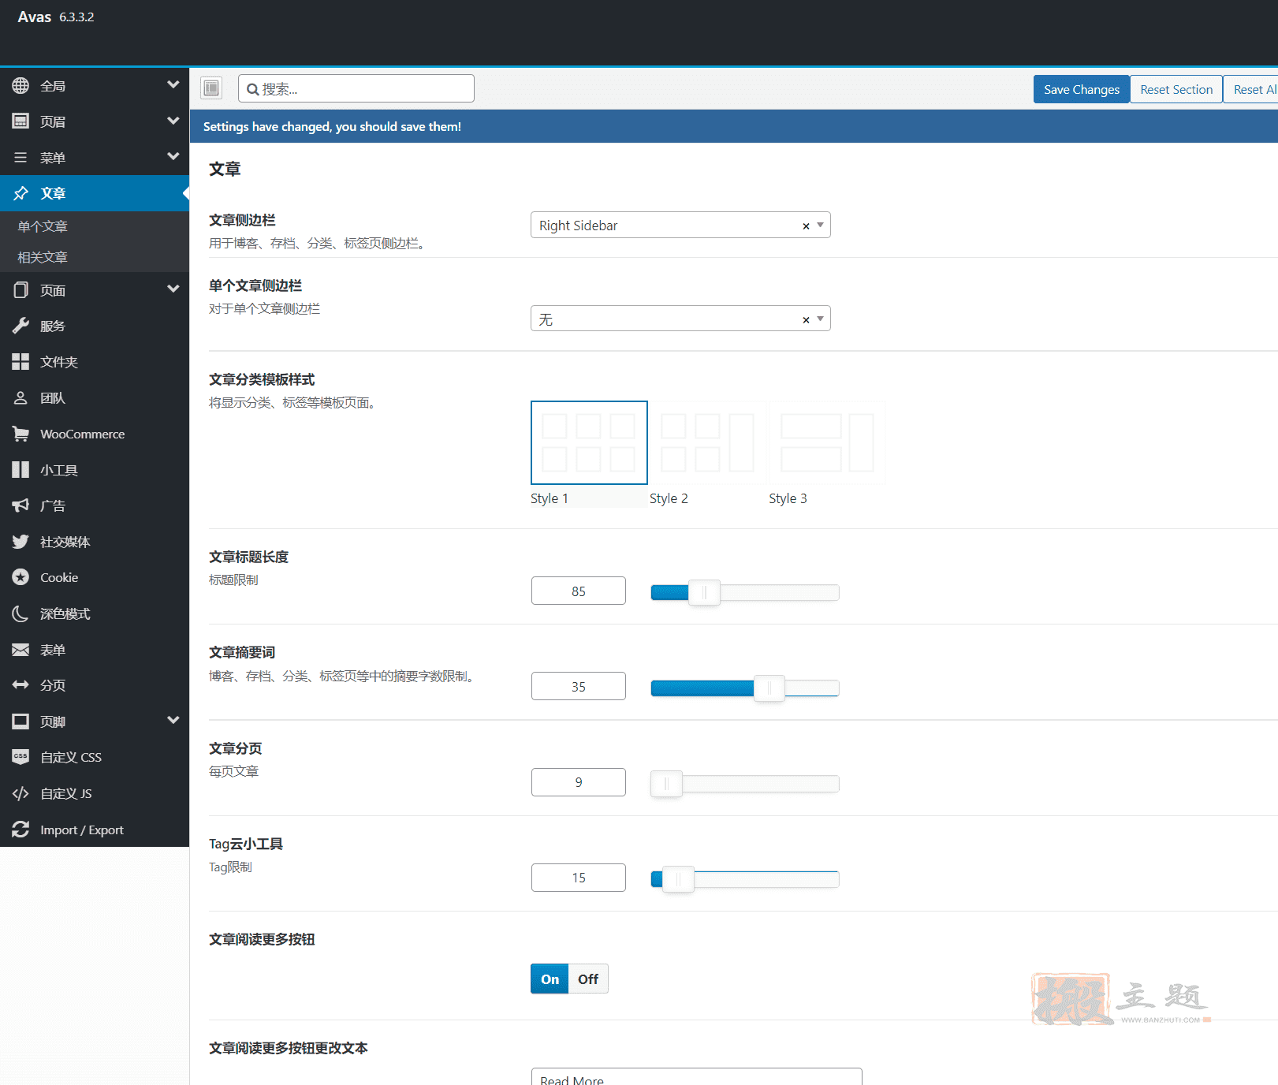Clear the 无 sidebar selection with x
Image resolution: width=1278 pixels, height=1085 pixels.
tap(806, 320)
